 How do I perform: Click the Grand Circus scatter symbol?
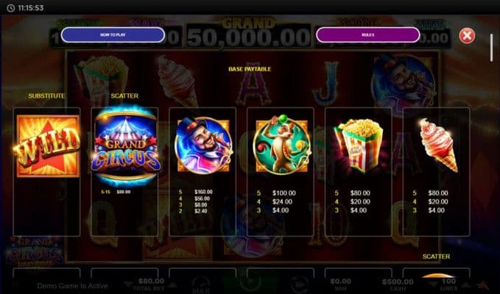[x=125, y=146]
